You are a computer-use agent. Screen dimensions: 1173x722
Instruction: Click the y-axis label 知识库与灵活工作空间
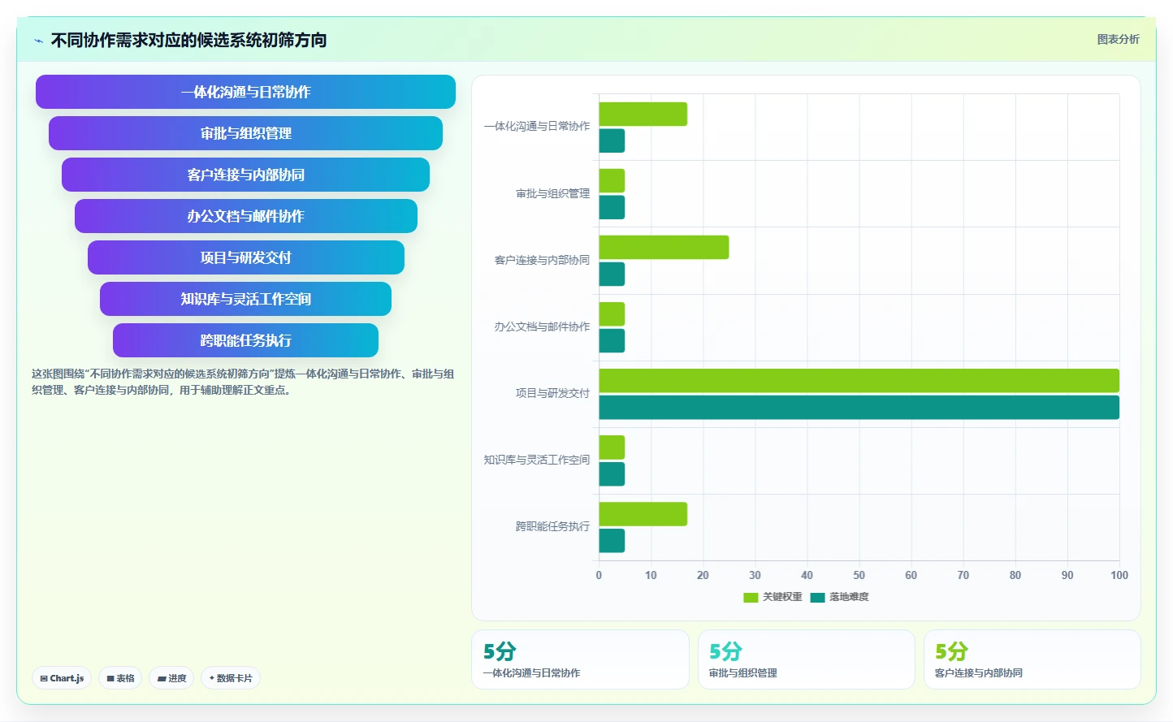click(537, 460)
